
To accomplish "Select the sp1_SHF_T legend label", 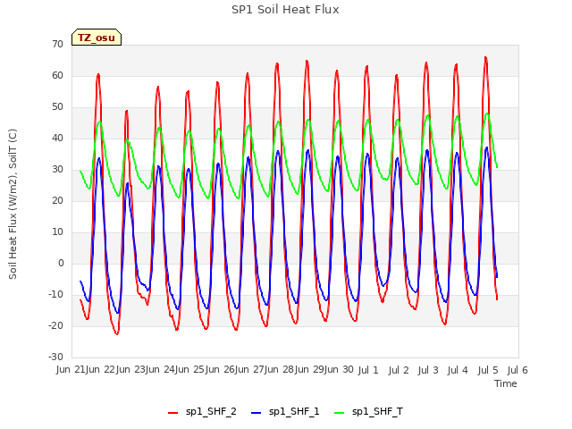I will pyautogui.click(x=377, y=411).
